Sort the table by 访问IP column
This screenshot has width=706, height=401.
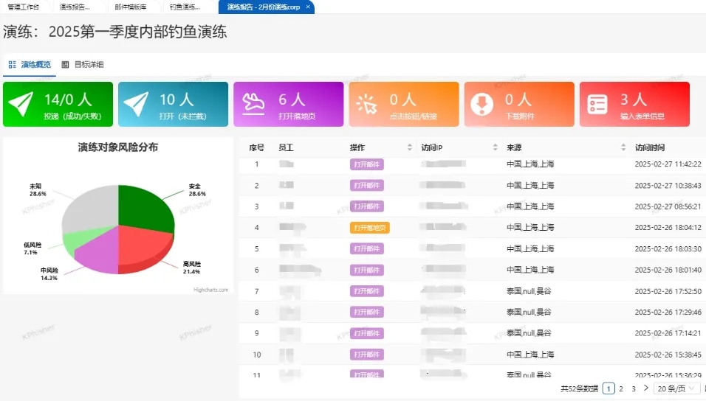(493, 147)
